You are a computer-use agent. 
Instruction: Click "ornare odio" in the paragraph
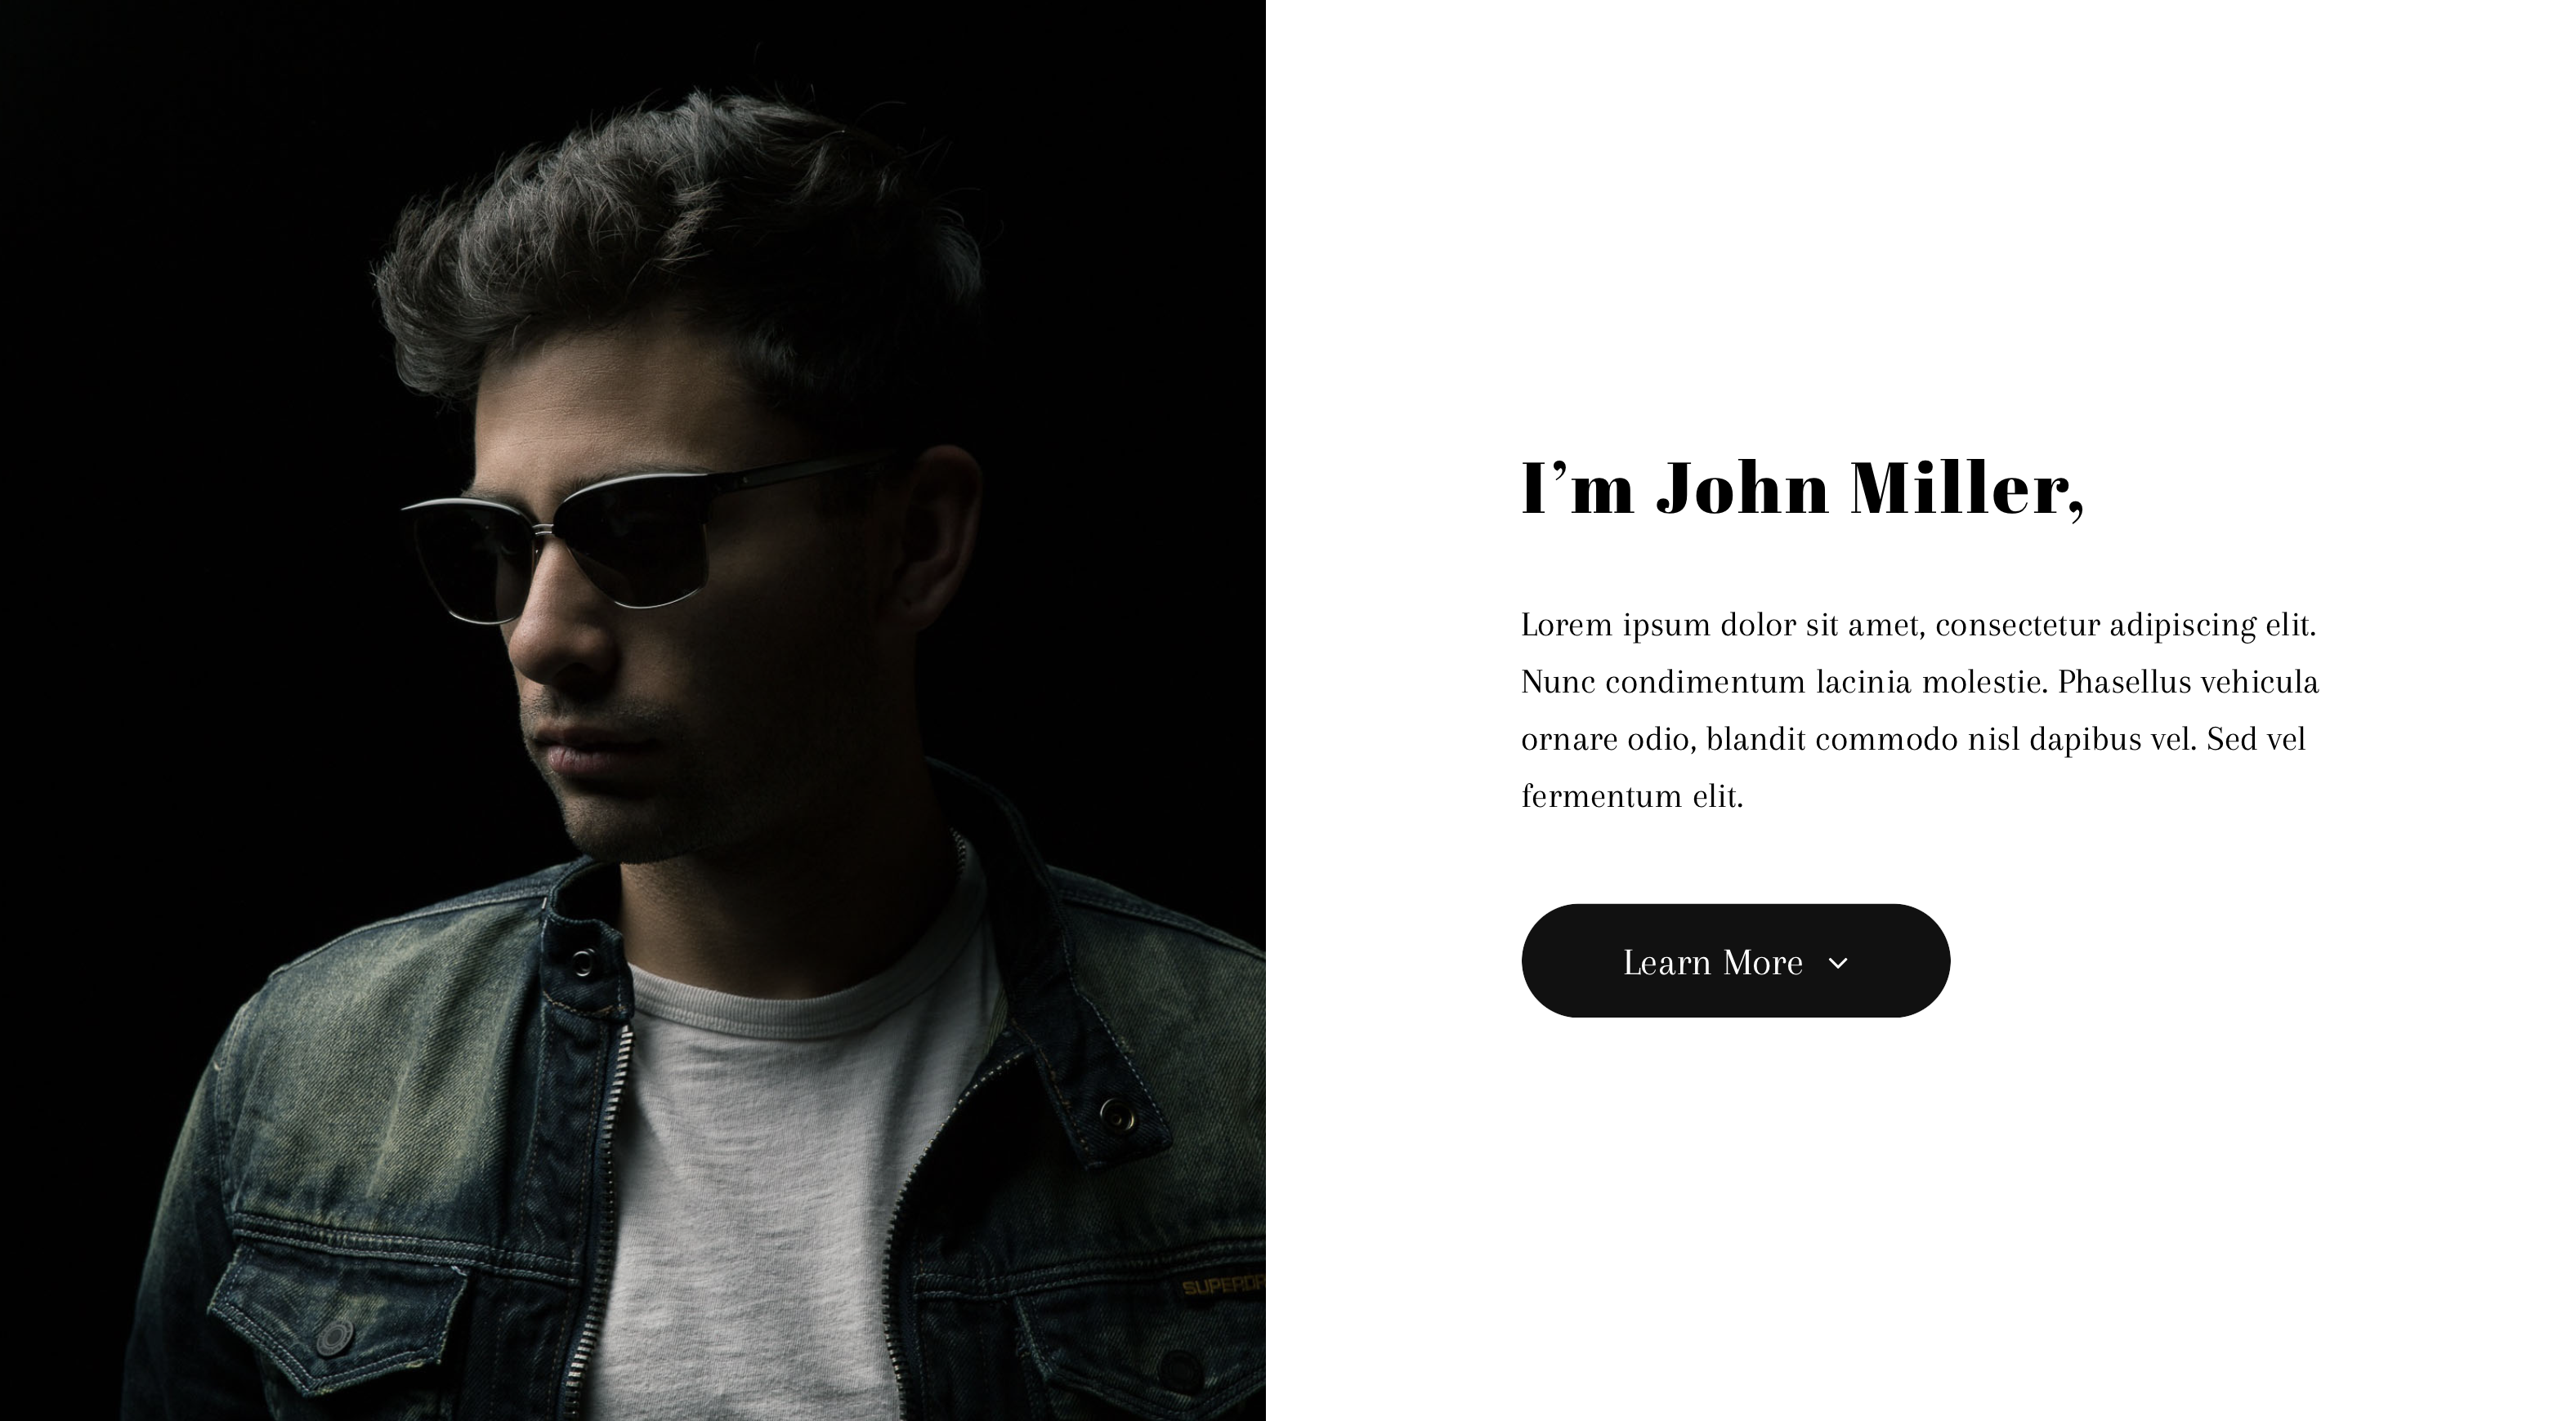pos(1609,739)
